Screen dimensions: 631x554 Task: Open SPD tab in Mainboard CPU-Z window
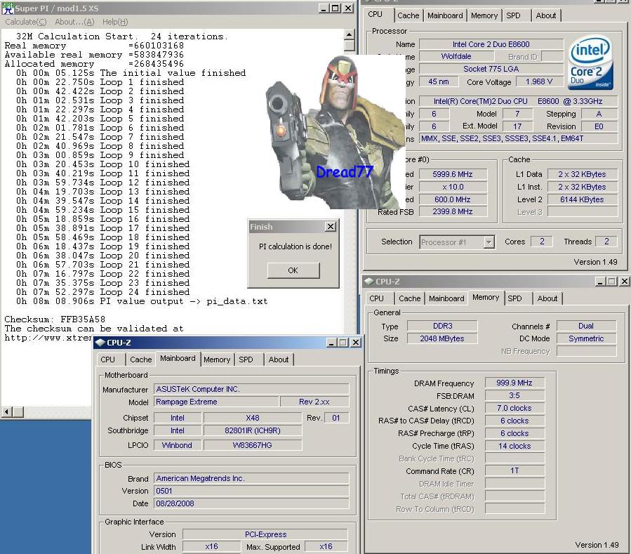click(x=246, y=360)
